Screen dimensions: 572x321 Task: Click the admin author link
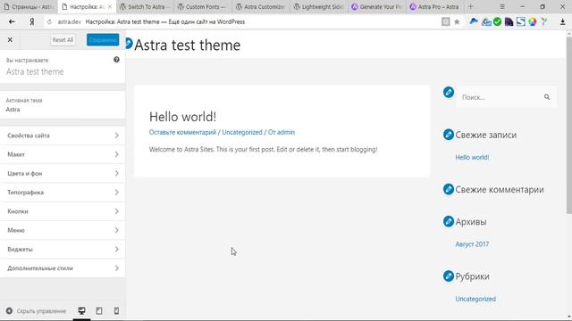pos(286,133)
